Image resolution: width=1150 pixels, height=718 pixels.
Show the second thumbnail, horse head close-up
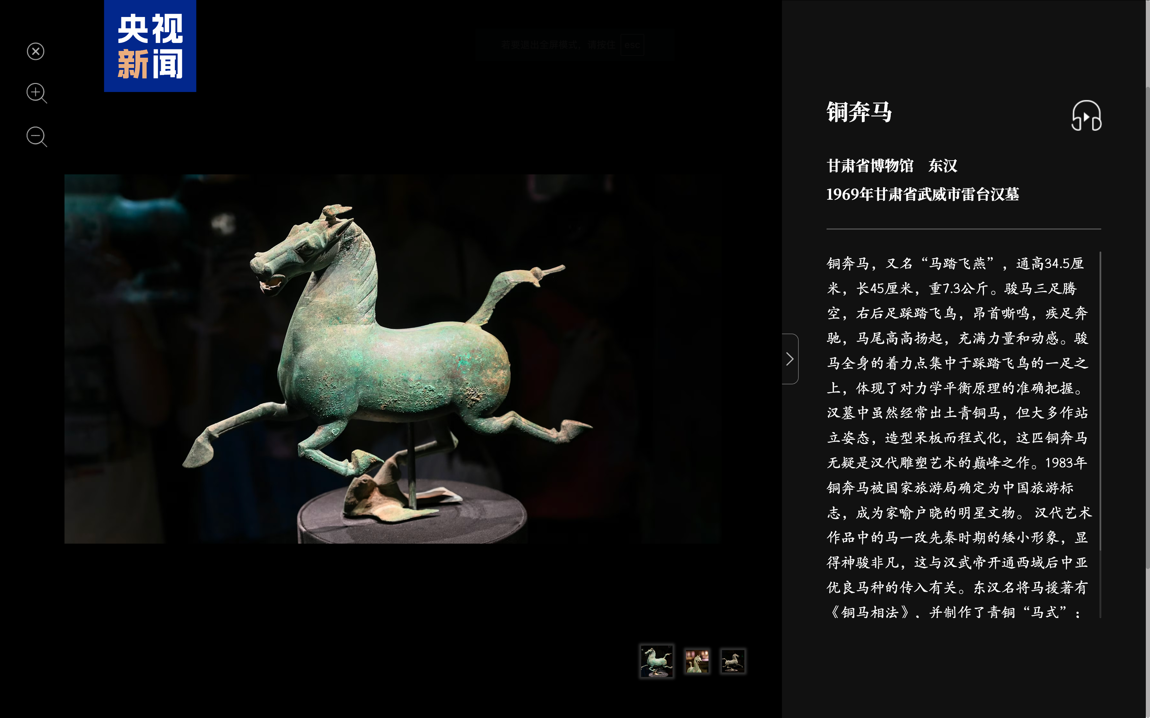coord(697,661)
